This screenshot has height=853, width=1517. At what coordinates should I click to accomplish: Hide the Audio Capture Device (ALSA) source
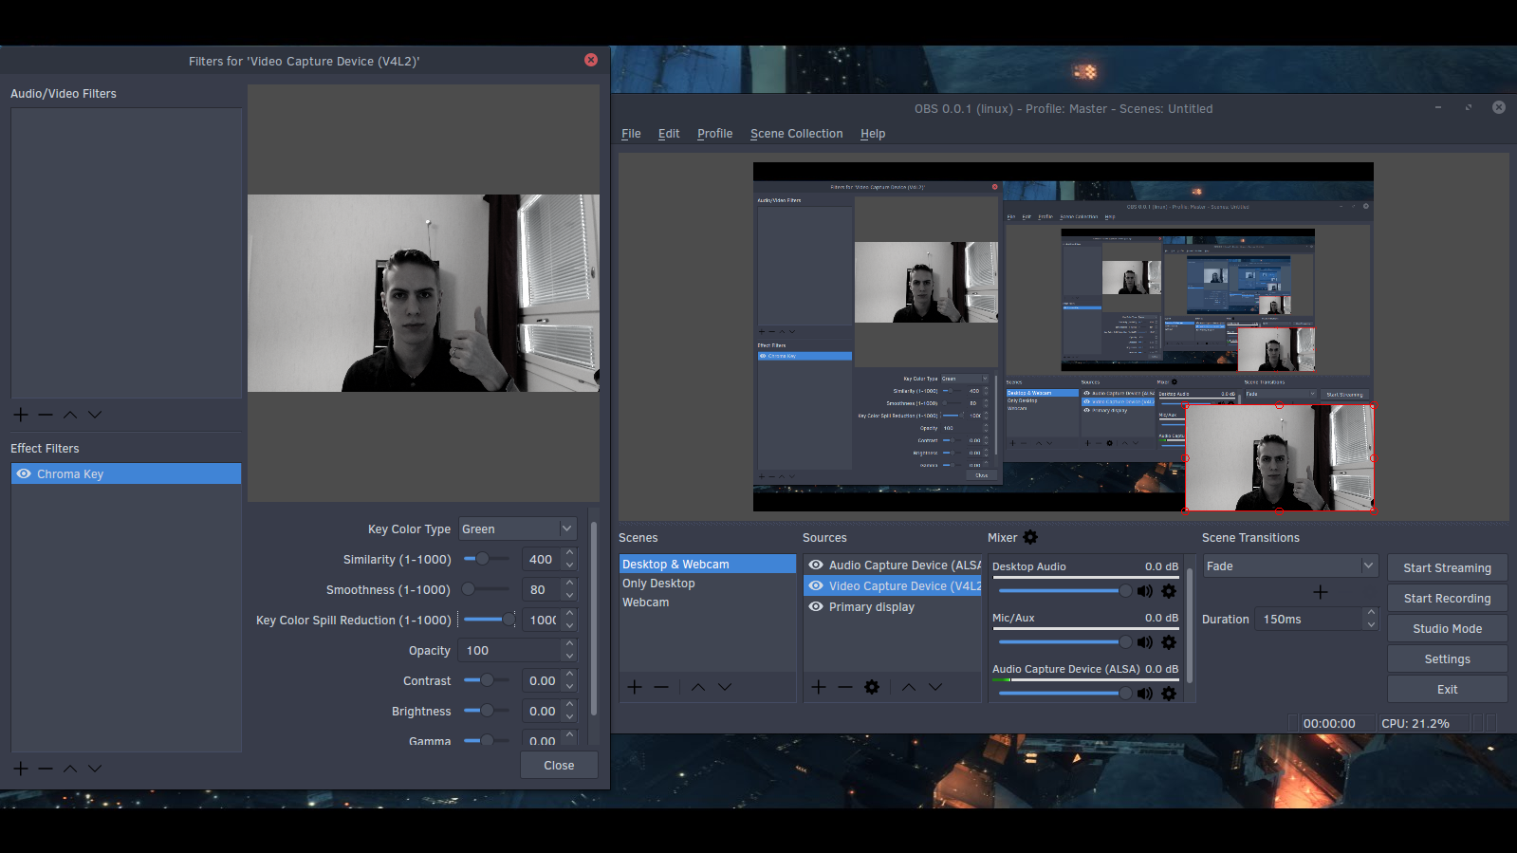816,565
